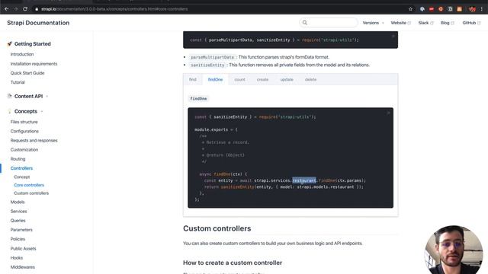The width and height of the screenshot is (488, 274).
Task: Open Services page in sidebar
Action: [x=18, y=212]
